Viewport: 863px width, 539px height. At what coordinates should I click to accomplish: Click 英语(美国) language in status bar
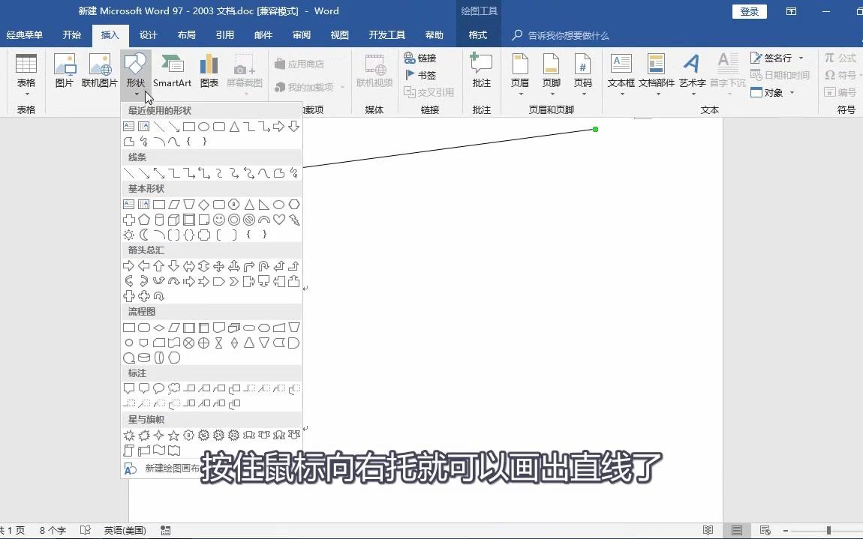click(125, 530)
